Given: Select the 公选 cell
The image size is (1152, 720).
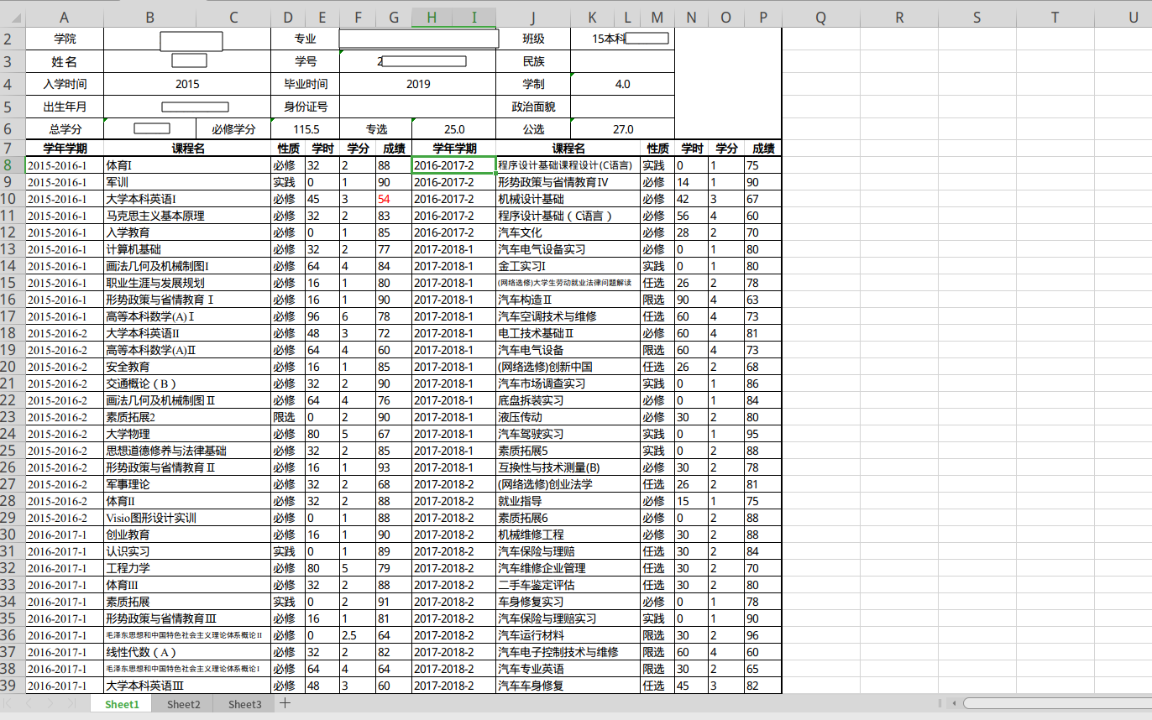Looking at the screenshot, I should (532, 129).
